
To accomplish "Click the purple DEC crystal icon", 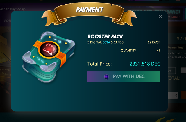I will (x=106, y=77).
